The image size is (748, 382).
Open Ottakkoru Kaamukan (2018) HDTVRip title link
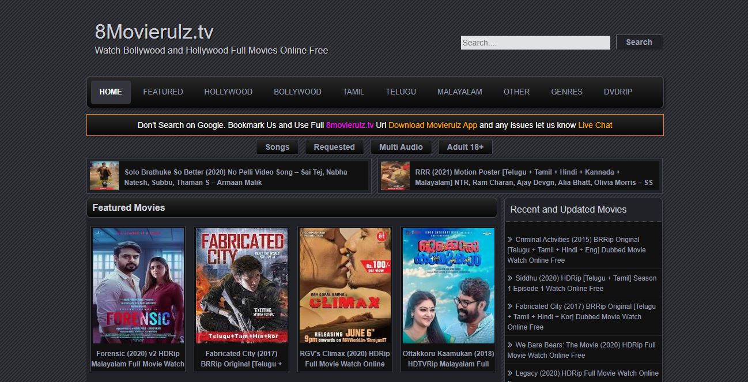pyautogui.click(x=448, y=358)
